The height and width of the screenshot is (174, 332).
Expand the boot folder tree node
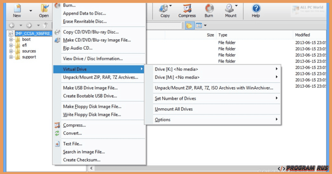(11, 40)
